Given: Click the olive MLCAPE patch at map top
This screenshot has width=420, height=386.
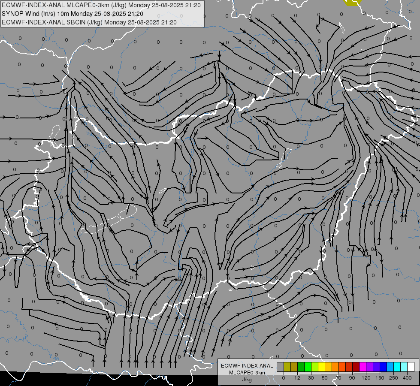Looking at the screenshot, I should pyautogui.click(x=352, y=3).
